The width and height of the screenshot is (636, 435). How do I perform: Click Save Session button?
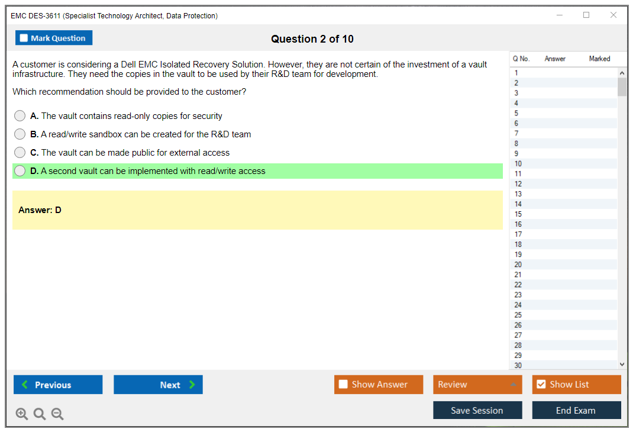[477, 410]
